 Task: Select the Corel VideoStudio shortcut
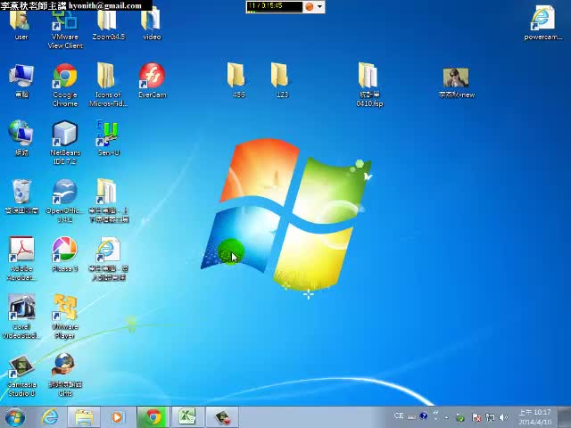click(x=21, y=317)
